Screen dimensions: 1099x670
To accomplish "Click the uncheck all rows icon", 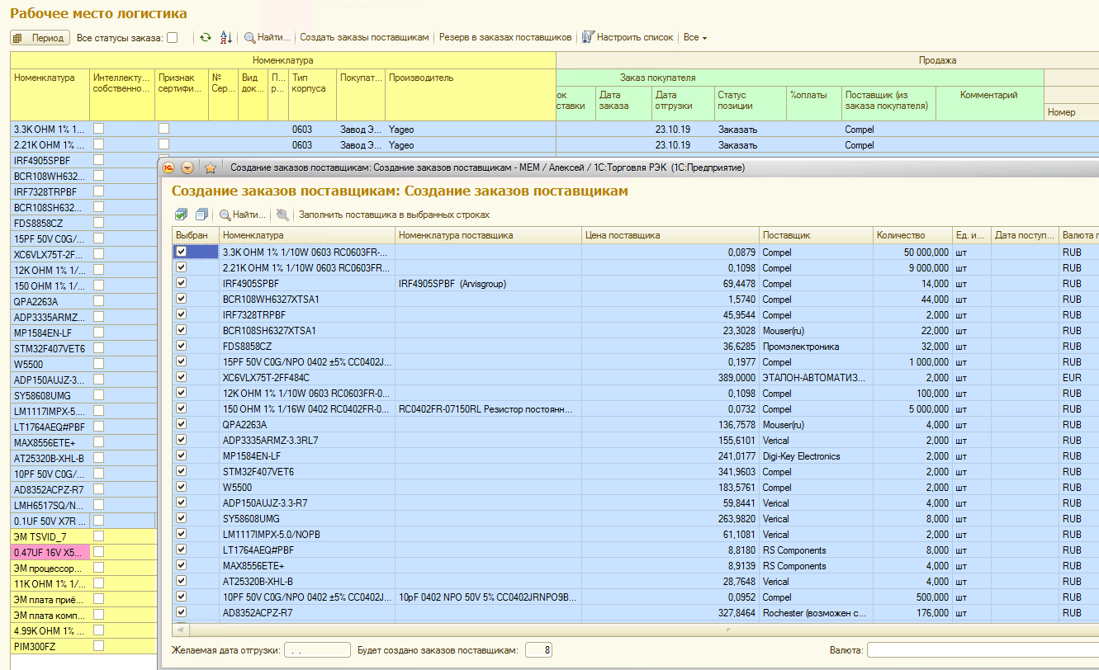I will 201,215.
